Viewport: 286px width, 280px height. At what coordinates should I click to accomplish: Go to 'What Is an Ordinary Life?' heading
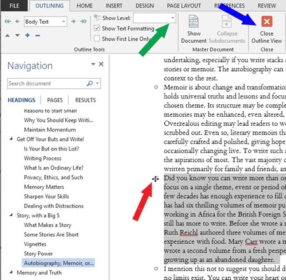point(54,168)
